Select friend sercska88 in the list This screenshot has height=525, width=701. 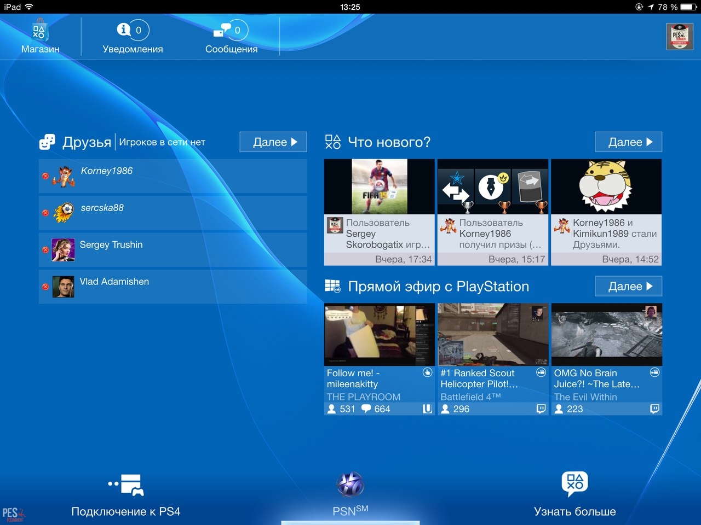[173, 213]
